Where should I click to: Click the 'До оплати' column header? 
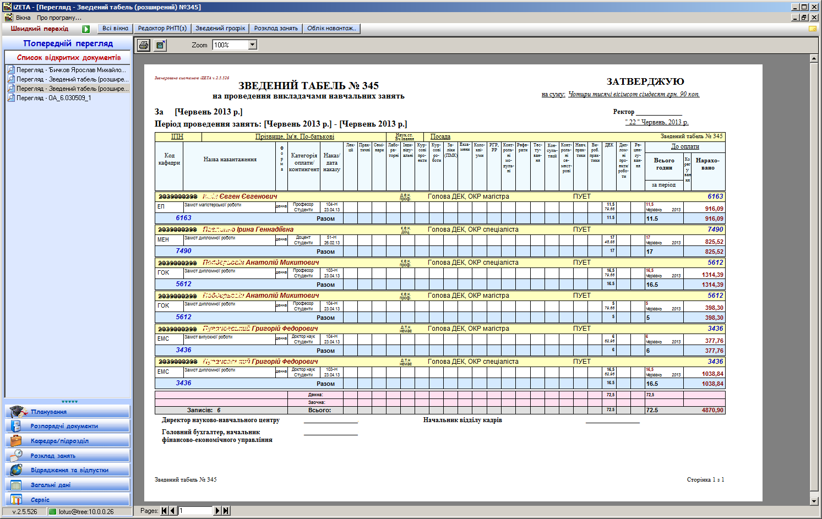685,146
